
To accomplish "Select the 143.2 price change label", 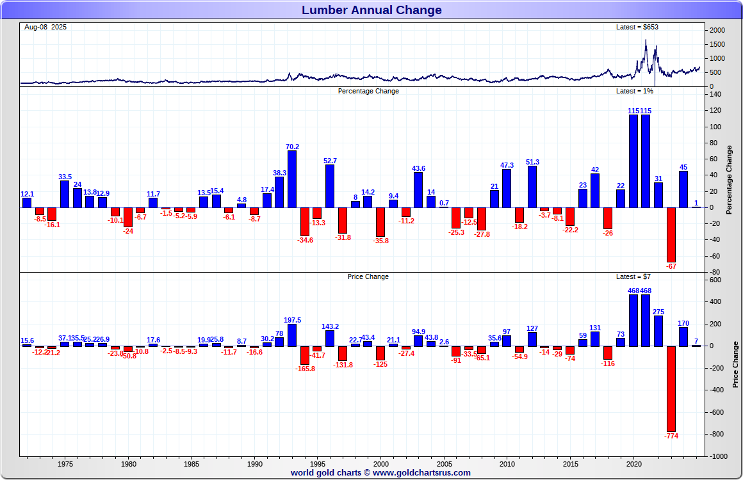I will pyautogui.click(x=331, y=326).
